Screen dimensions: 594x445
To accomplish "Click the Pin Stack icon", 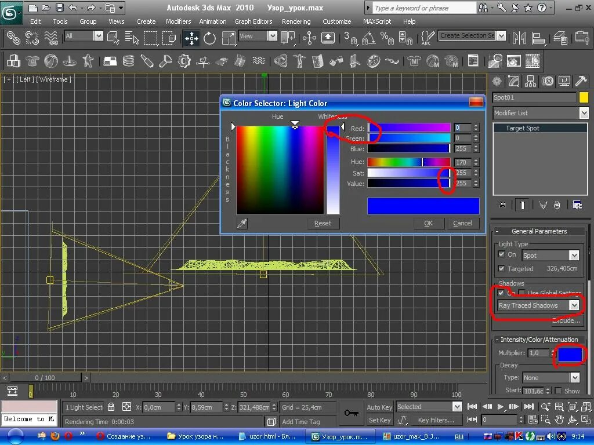I will coord(502,205).
